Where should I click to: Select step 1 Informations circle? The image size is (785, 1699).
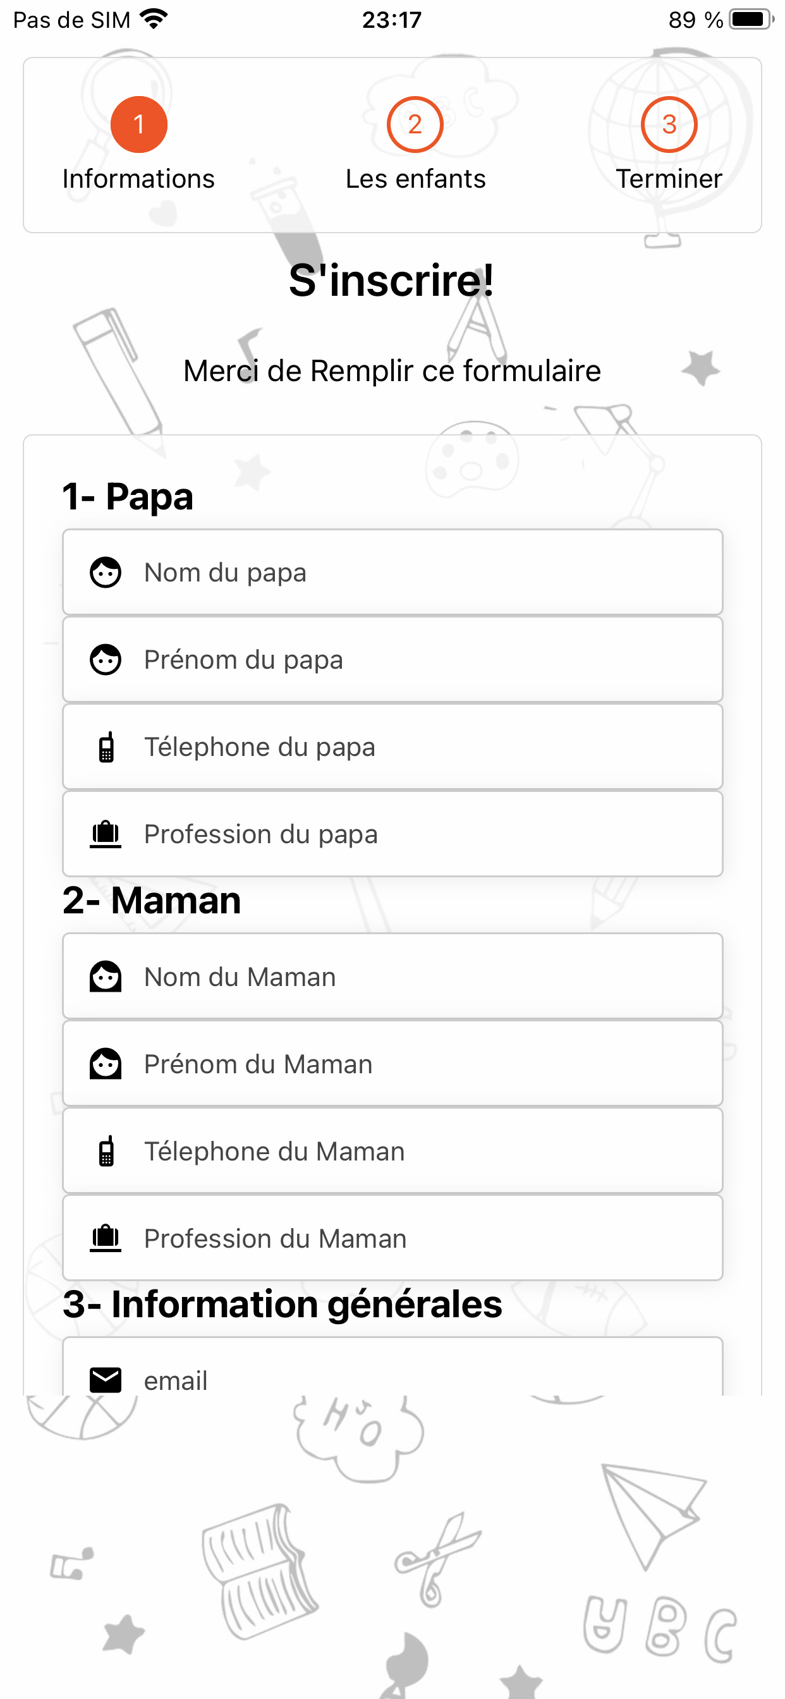[138, 125]
